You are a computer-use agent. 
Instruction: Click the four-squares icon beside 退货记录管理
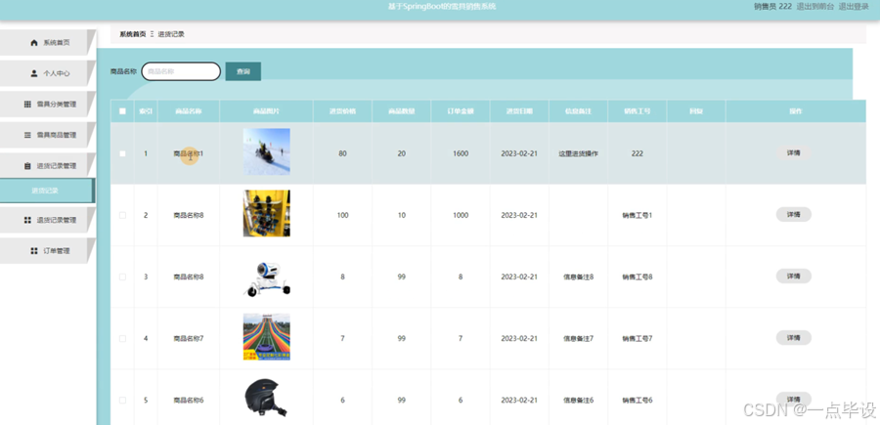click(27, 221)
